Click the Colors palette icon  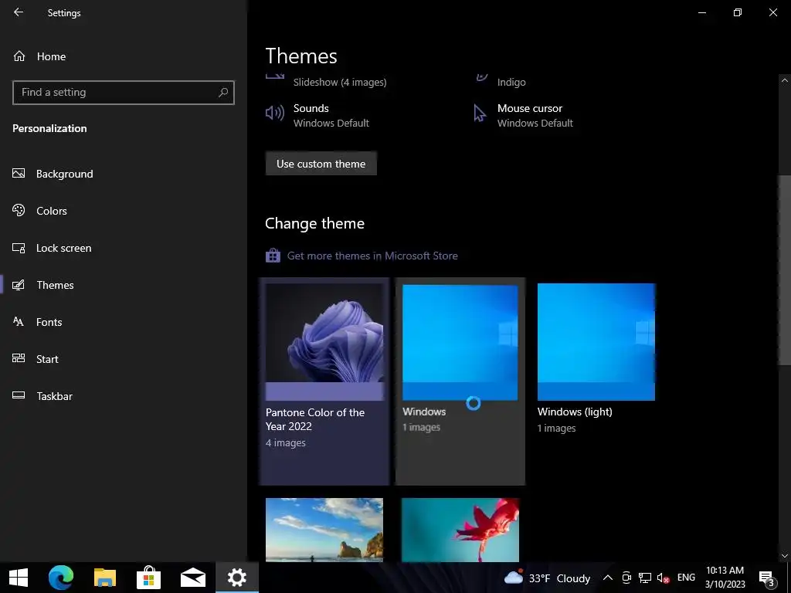click(x=19, y=210)
